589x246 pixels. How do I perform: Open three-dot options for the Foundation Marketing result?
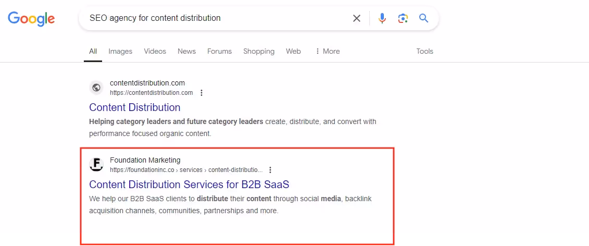coord(270,169)
